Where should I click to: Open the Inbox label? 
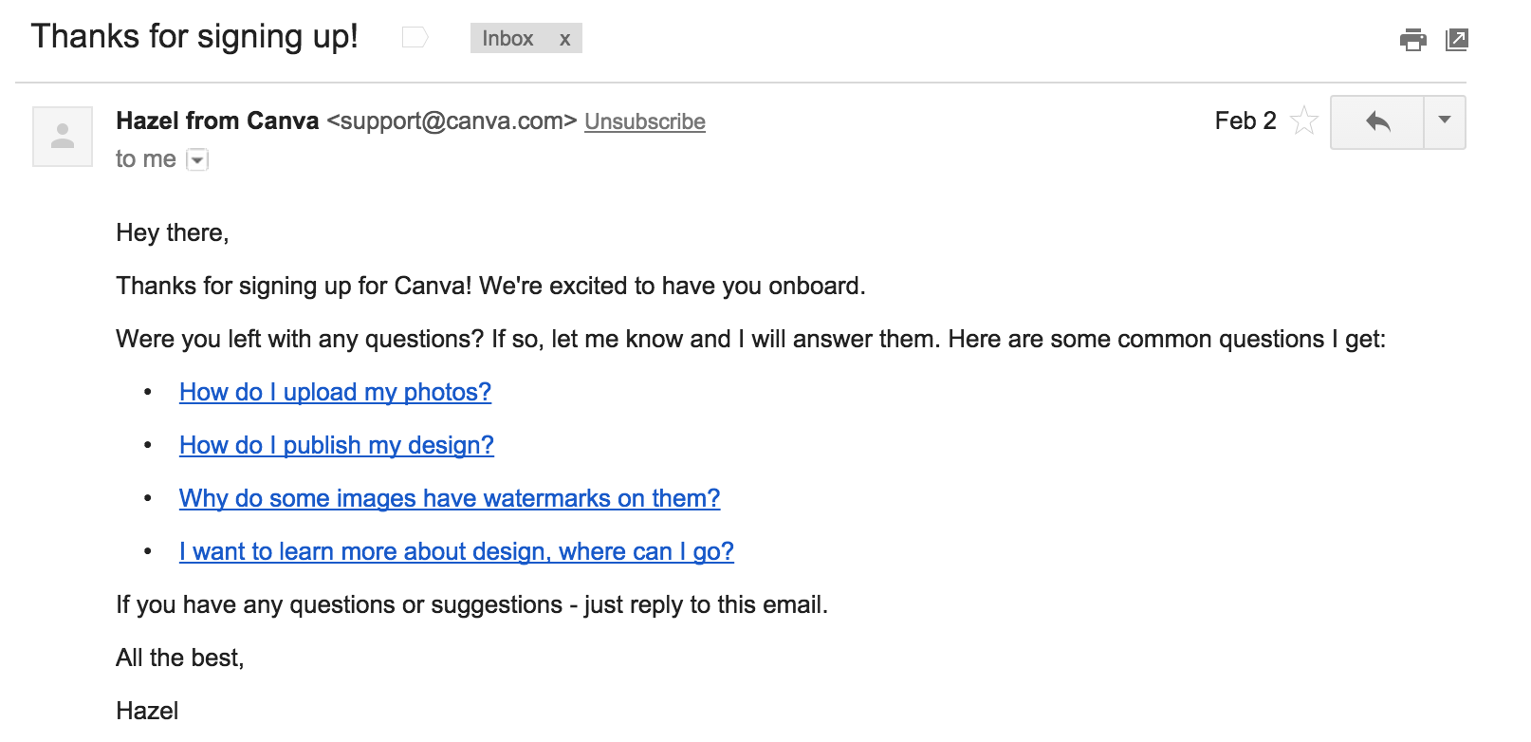click(x=507, y=39)
